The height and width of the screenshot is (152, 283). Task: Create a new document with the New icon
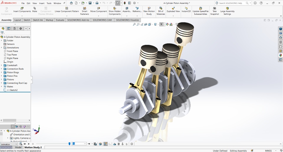[x=76, y=3]
